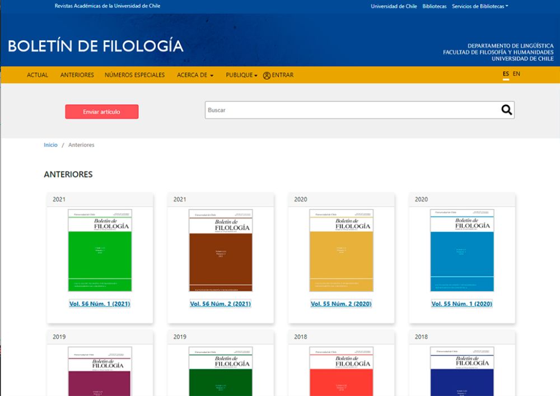Viewport: 560px width, 396px height.
Task: Open the NÚMEROS ESPECIALES section
Action: [134, 74]
